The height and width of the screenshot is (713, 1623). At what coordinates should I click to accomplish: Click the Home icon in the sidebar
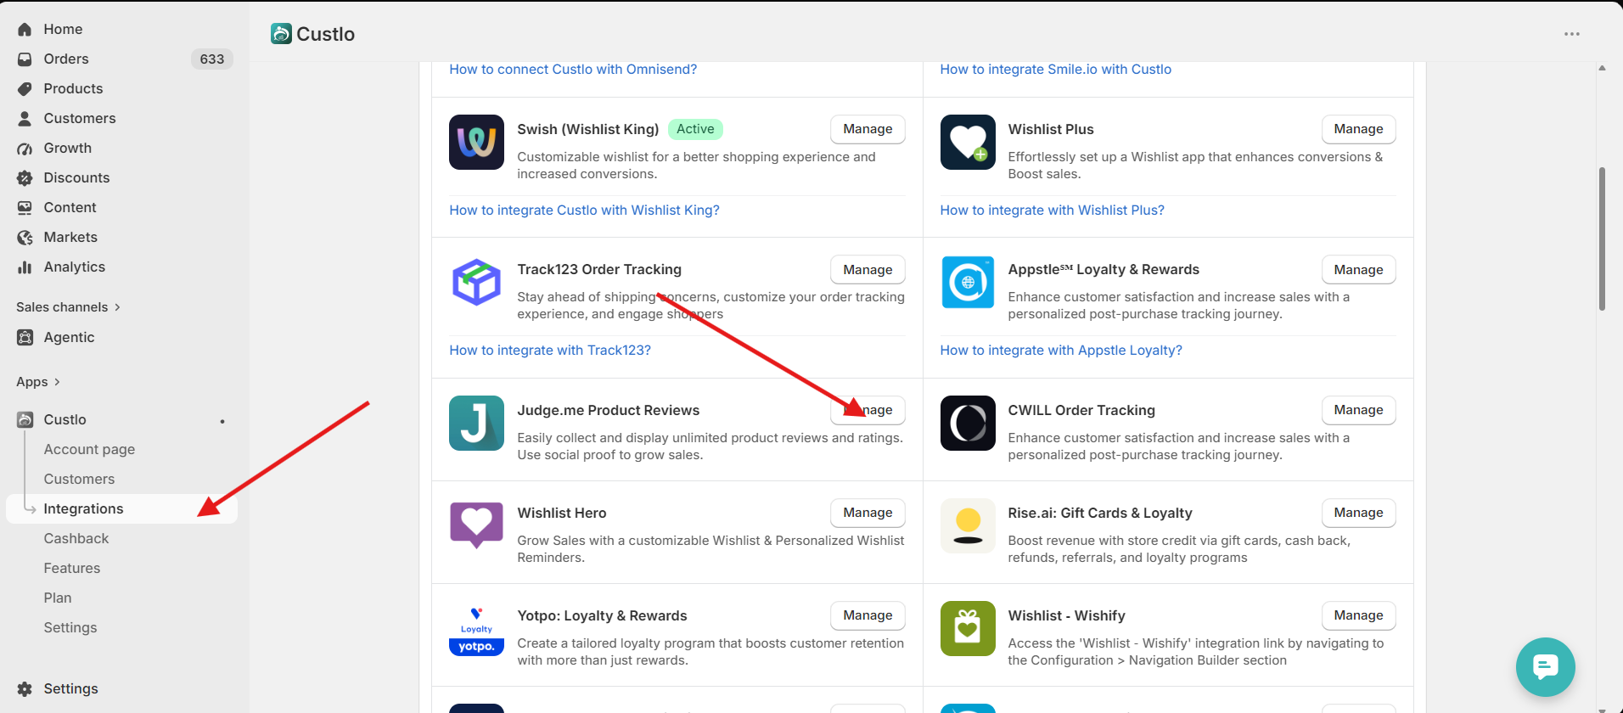click(25, 30)
